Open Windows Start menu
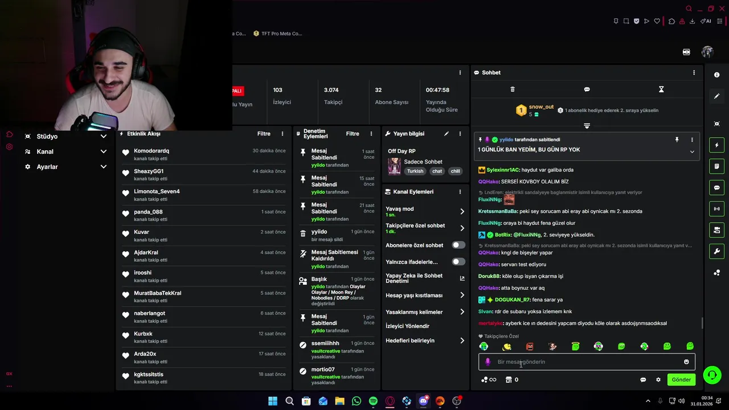The image size is (729, 410). pos(273,401)
